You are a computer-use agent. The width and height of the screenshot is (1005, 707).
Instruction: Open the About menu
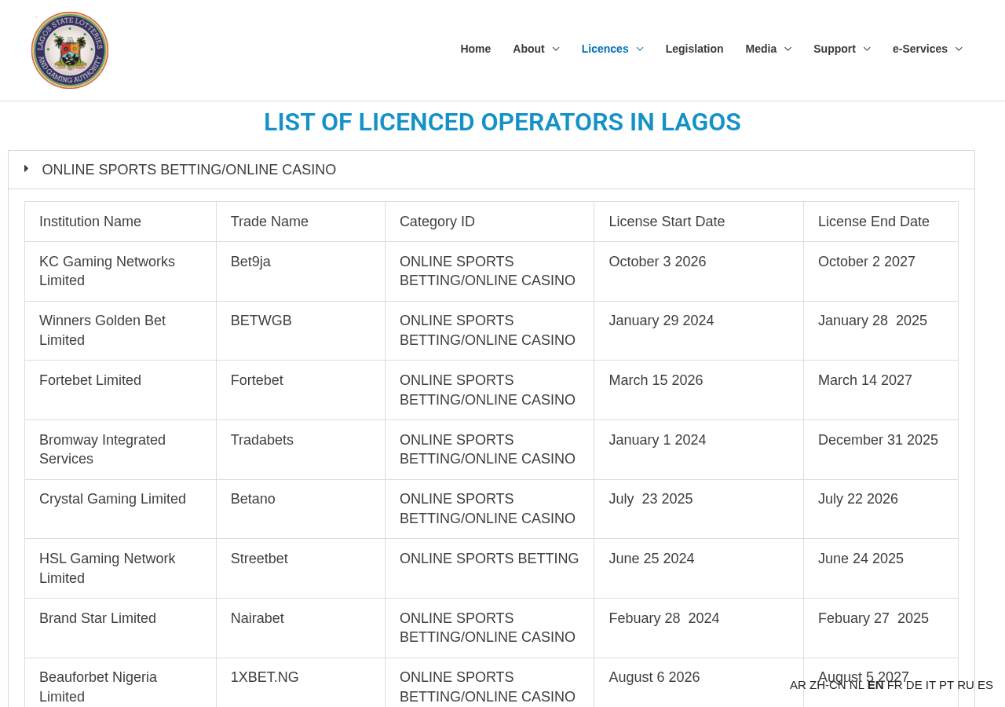coord(528,49)
